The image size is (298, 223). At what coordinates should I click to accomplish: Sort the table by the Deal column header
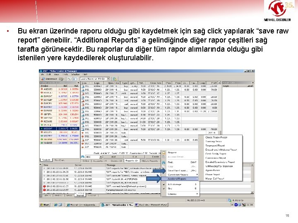[x=87, y=83]
